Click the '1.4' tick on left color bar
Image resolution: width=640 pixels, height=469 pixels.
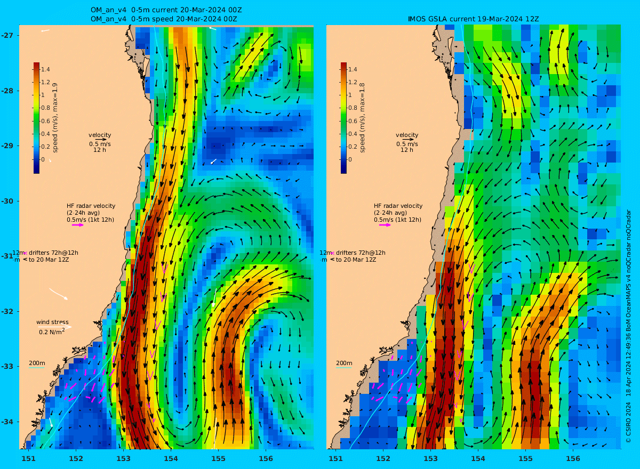[45, 69]
